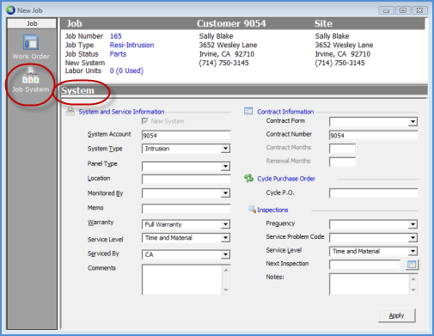
Task: Click the Comments text area
Action: pyautogui.click(x=182, y=279)
